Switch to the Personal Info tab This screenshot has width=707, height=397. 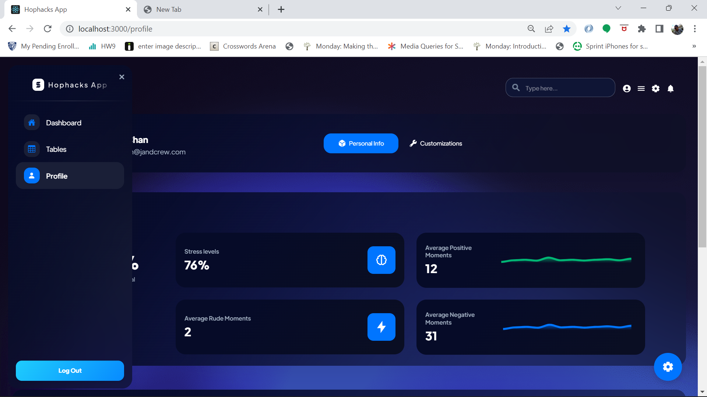(361, 143)
